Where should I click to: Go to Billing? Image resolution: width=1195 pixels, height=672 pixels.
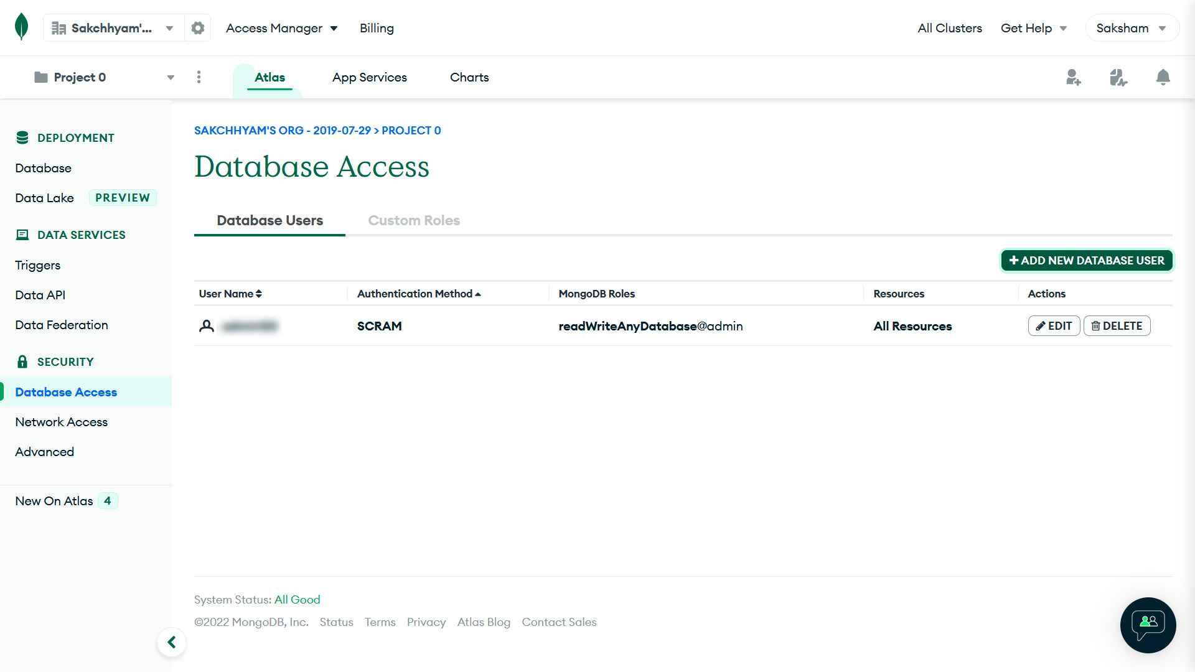click(377, 28)
